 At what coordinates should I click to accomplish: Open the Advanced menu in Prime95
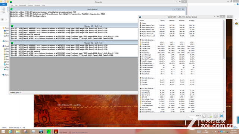pos(22,5)
